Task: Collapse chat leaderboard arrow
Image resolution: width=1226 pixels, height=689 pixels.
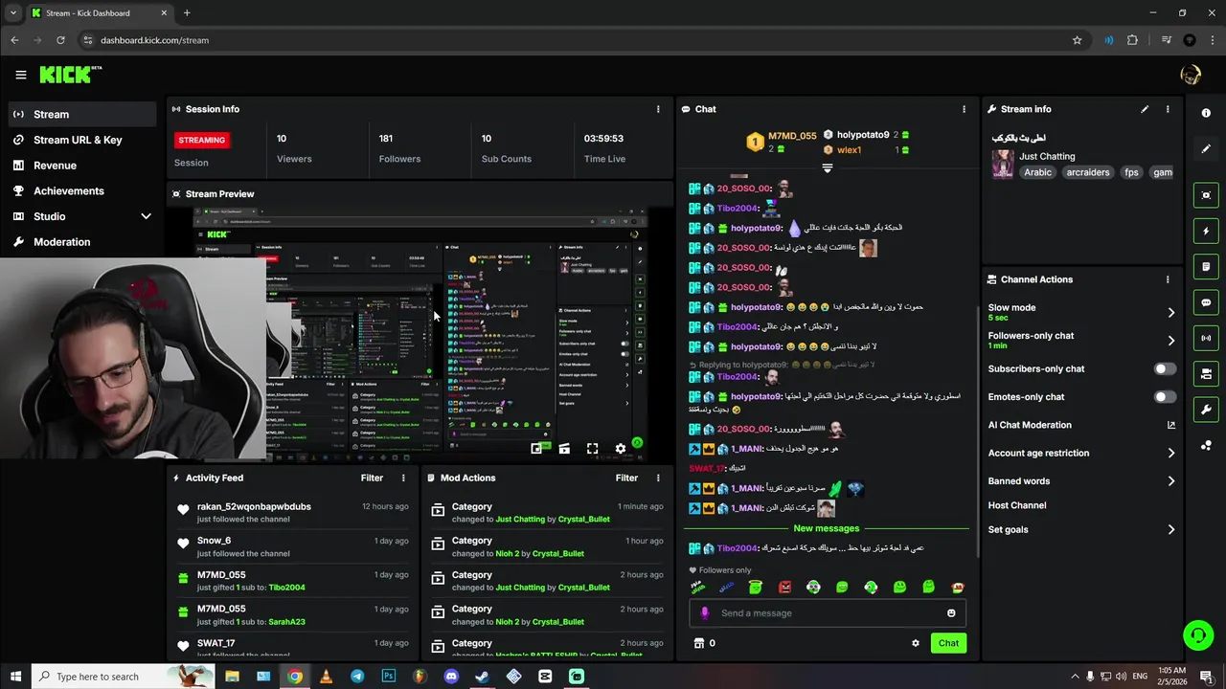Action: click(828, 167)
